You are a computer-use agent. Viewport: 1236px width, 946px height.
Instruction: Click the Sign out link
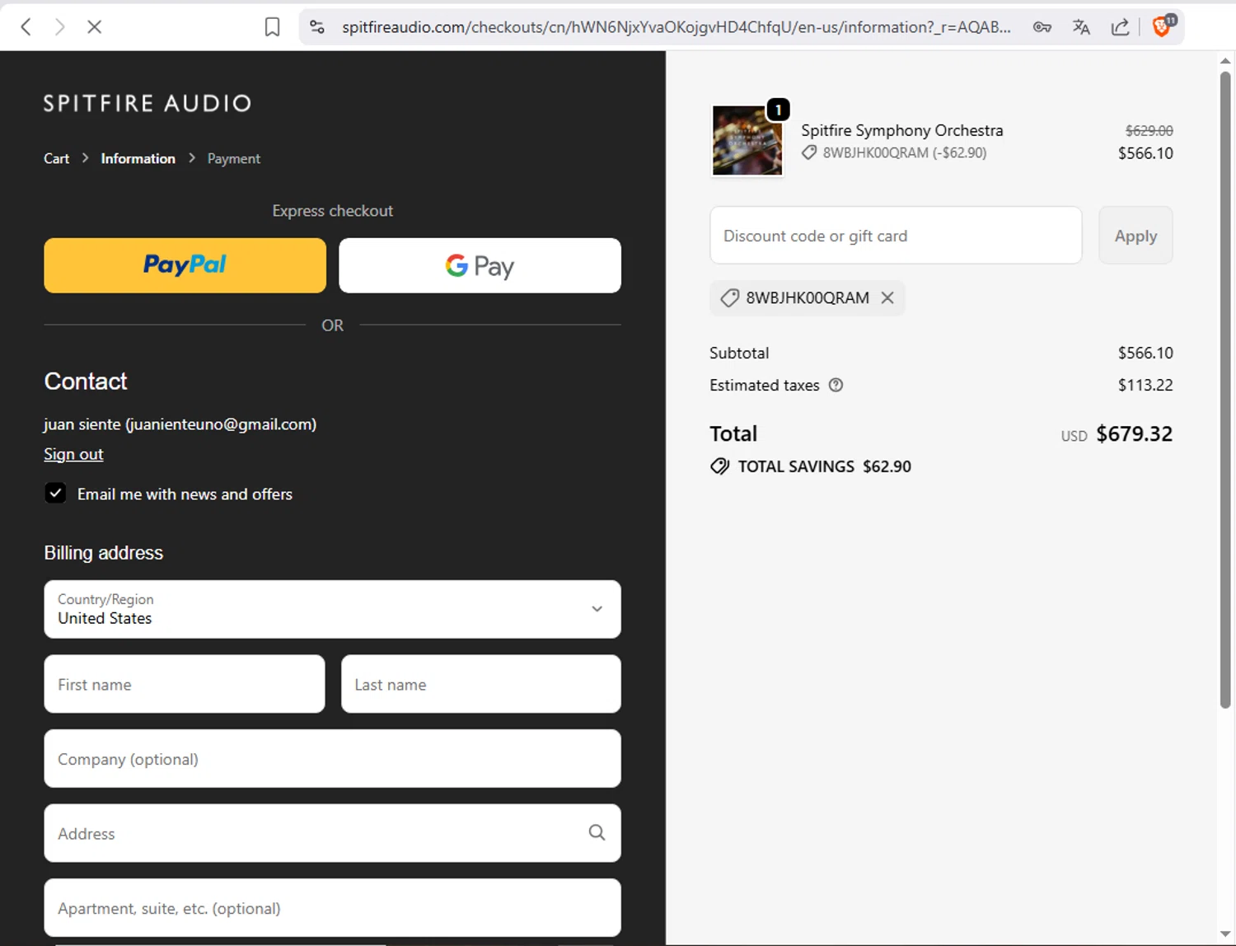pyautogui.click(x=73, y=454)
